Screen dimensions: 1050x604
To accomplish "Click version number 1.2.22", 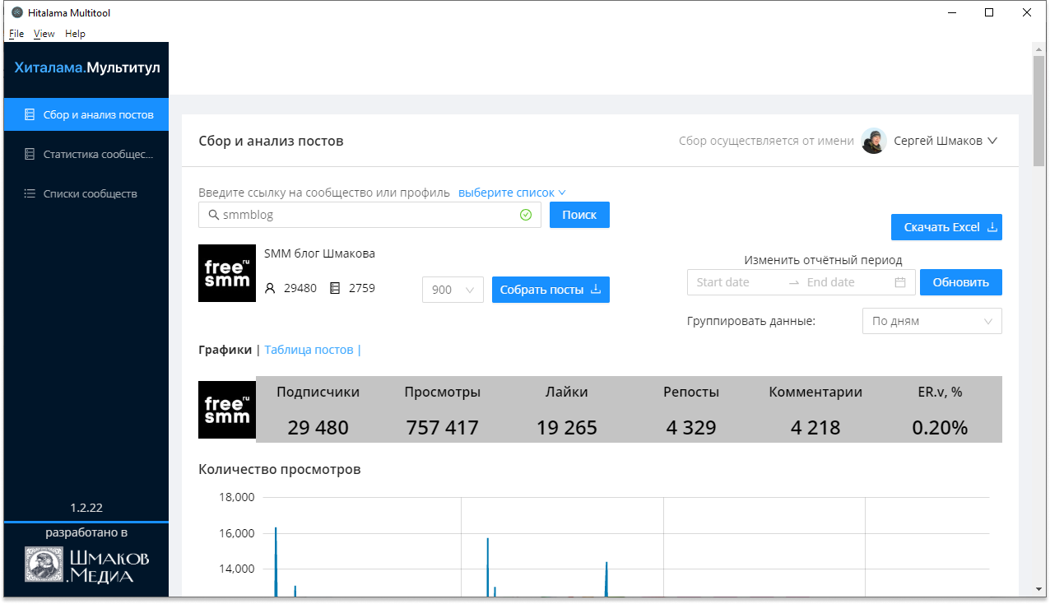I will click(86, 508).
